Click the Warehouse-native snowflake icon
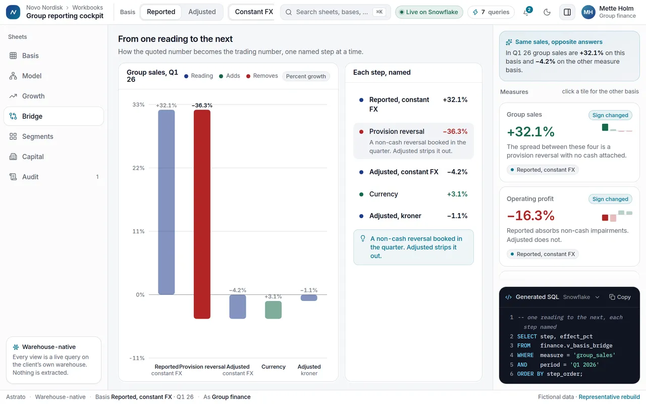This screenshot has height=404, width=646. pyautogui.click(x=16, y=347)
